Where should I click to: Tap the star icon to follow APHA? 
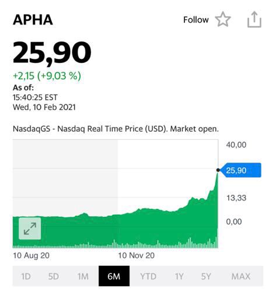click(223, 19)
